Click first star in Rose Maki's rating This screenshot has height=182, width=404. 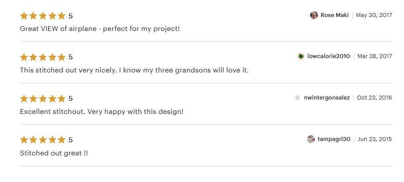click(x=24, y=16)
